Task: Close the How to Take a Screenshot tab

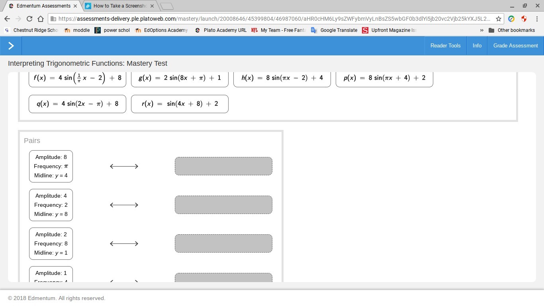Action: (152, 6)
